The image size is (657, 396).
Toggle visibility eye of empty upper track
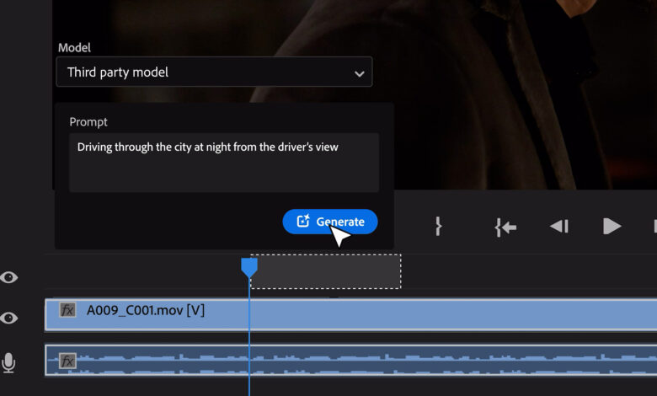click(8, 277)
